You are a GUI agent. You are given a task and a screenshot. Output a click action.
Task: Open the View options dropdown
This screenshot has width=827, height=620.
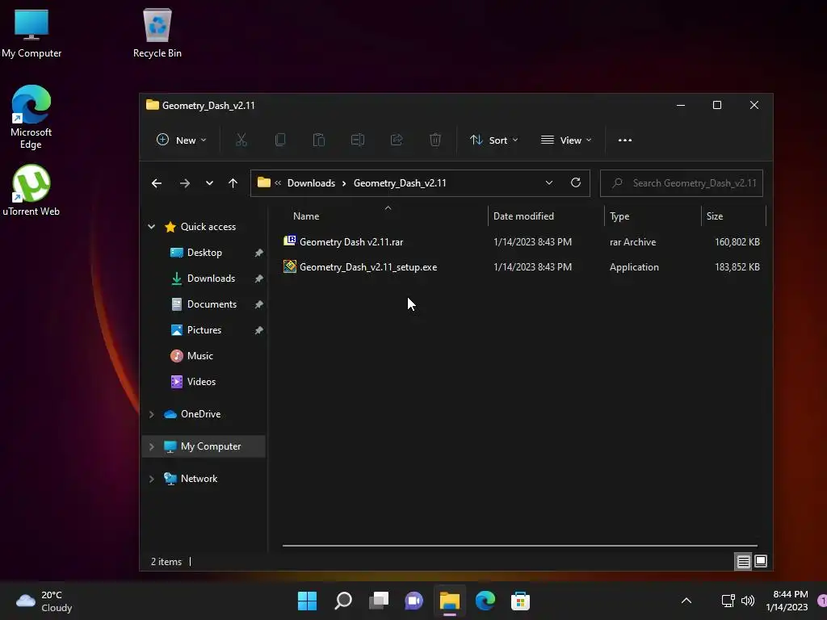566,140
